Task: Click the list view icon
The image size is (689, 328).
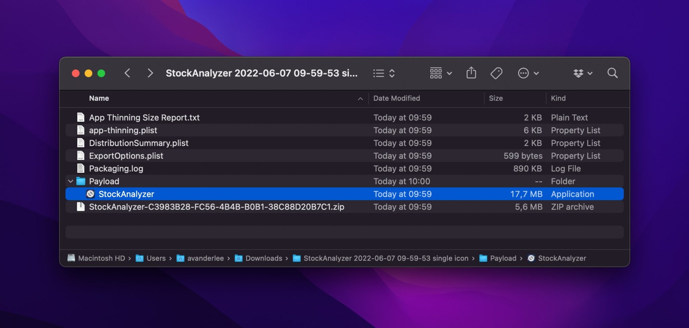Action: (x=378, y=73)
